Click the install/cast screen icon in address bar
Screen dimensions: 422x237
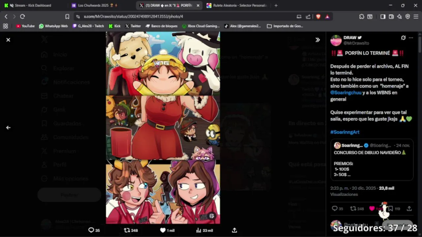(x=299, y=16)
